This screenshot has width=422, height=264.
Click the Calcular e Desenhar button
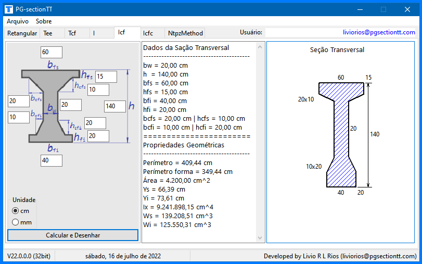pyautogui.click(x=73, y=235)
